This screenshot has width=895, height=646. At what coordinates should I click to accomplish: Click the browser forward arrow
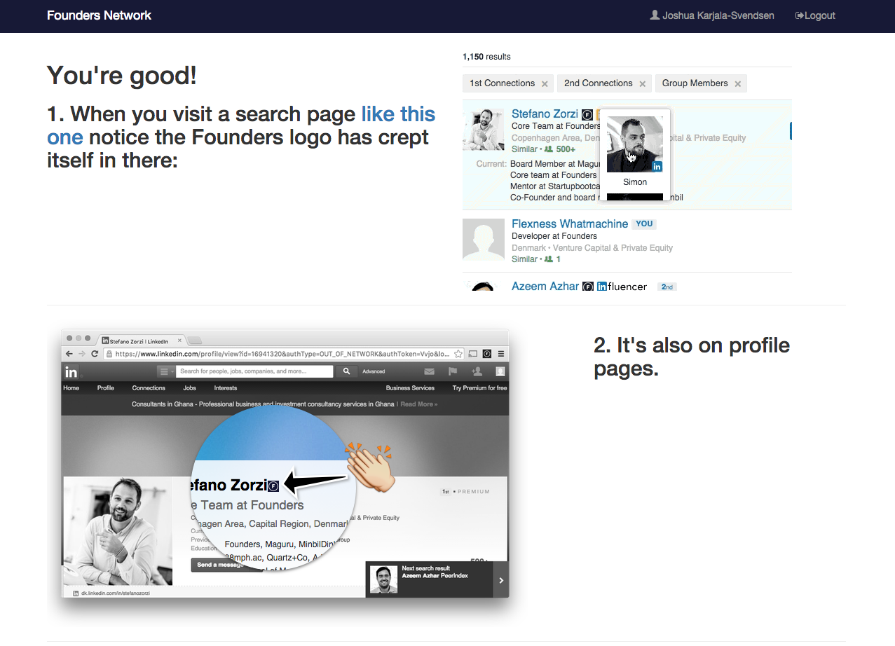(x=81, y=354)
